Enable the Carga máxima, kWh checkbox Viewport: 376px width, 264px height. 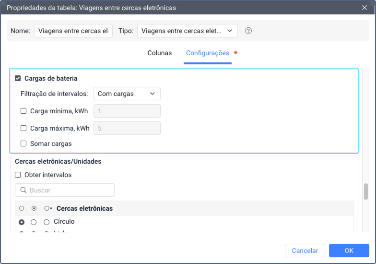point(23,128)
